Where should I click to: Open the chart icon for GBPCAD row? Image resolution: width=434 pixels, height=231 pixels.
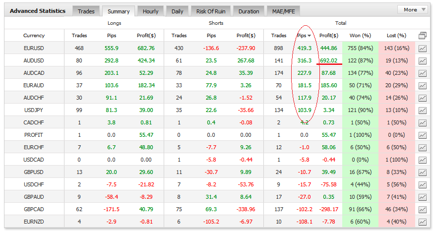tap(423, 209)
